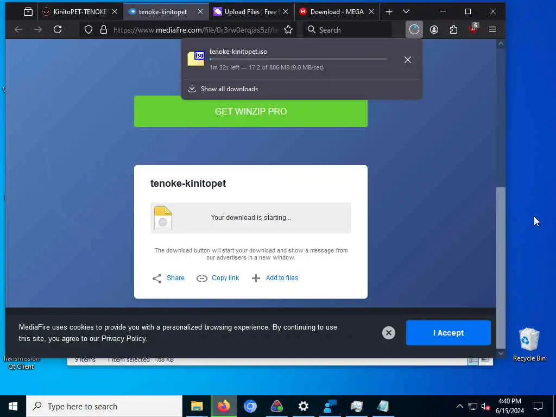
Task: Open the Firefox application menu
Action: click(x=492, y=29)
